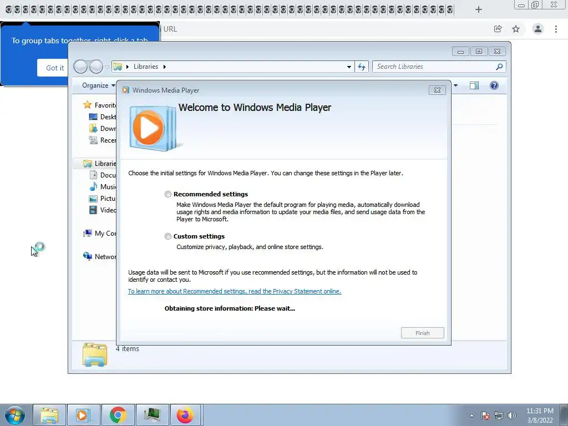Image resolution: width=568 pixels, height=426 pixels.
Task: Open the view options dropdown arrow
Action: tap(456, 85)
